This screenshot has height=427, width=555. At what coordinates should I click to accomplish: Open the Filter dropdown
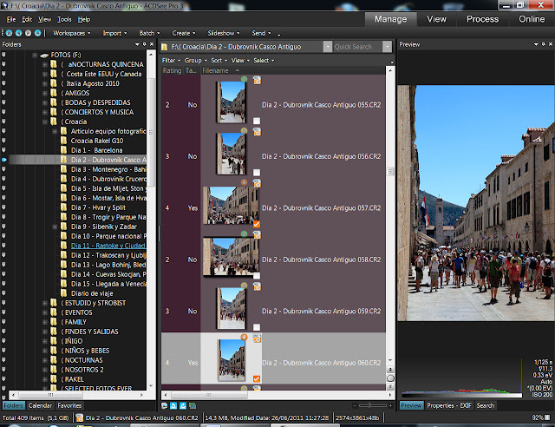click(x=169, y=61)
